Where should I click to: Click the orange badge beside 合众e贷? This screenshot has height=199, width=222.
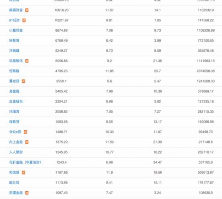click(x=25, y=132)
